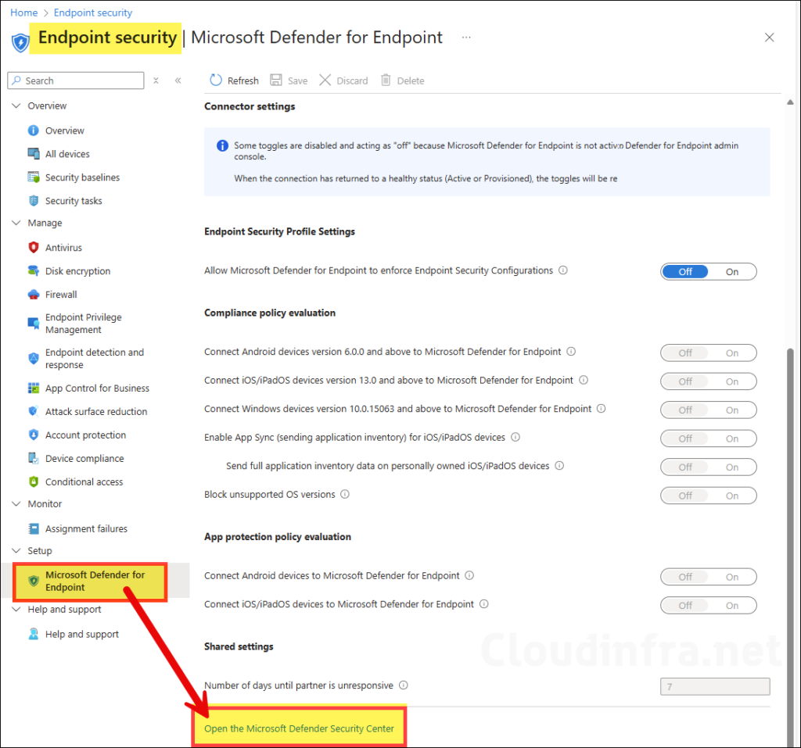Collapse the Setup section chevron
The width and height of the screenshot is (801, 748).
tap(16, 551)
